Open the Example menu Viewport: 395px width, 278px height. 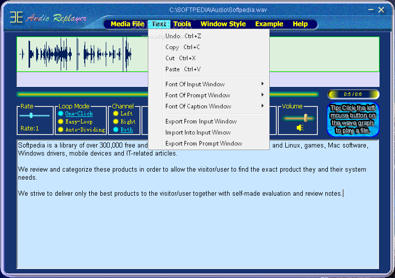269,24
